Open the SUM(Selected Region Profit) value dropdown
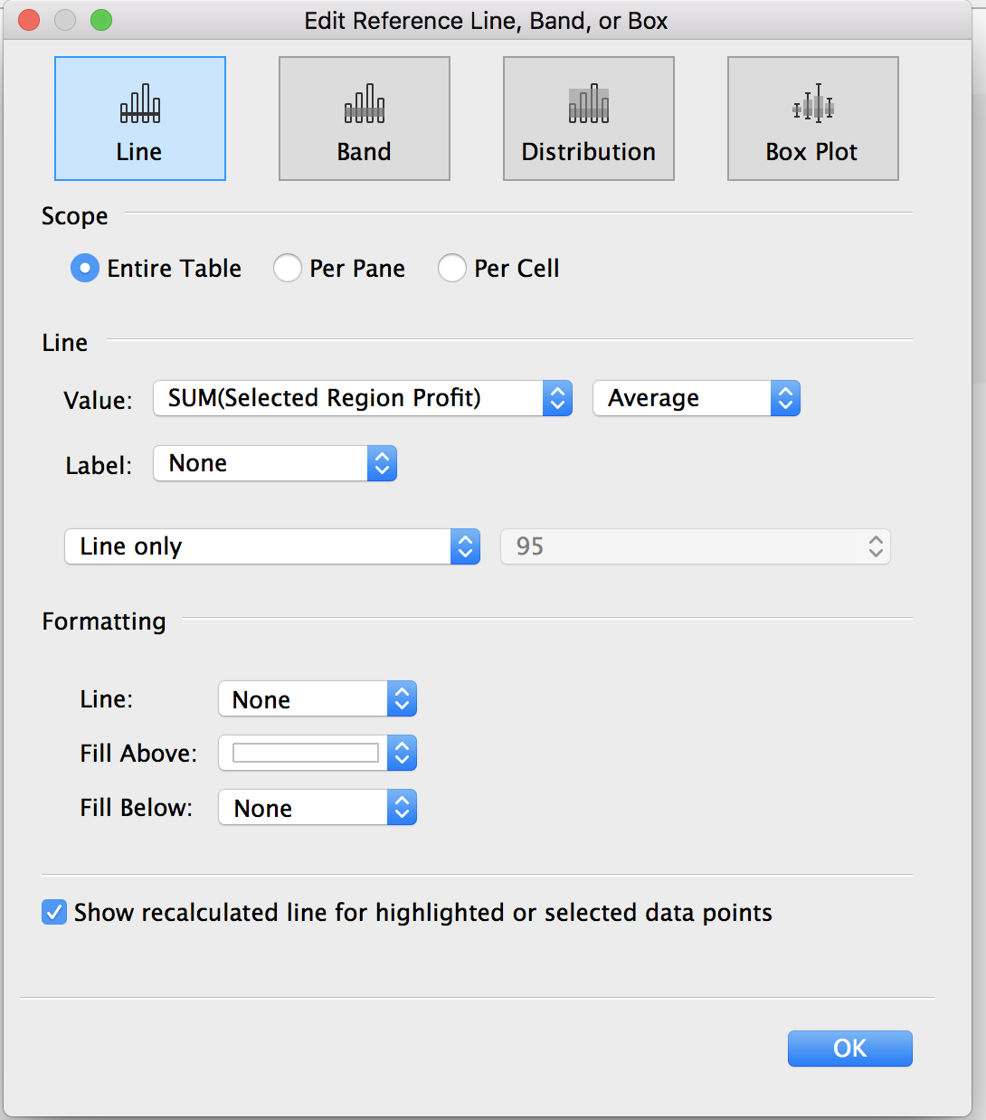The width and height of the screenshot is (986, 1120). point(363,398)
